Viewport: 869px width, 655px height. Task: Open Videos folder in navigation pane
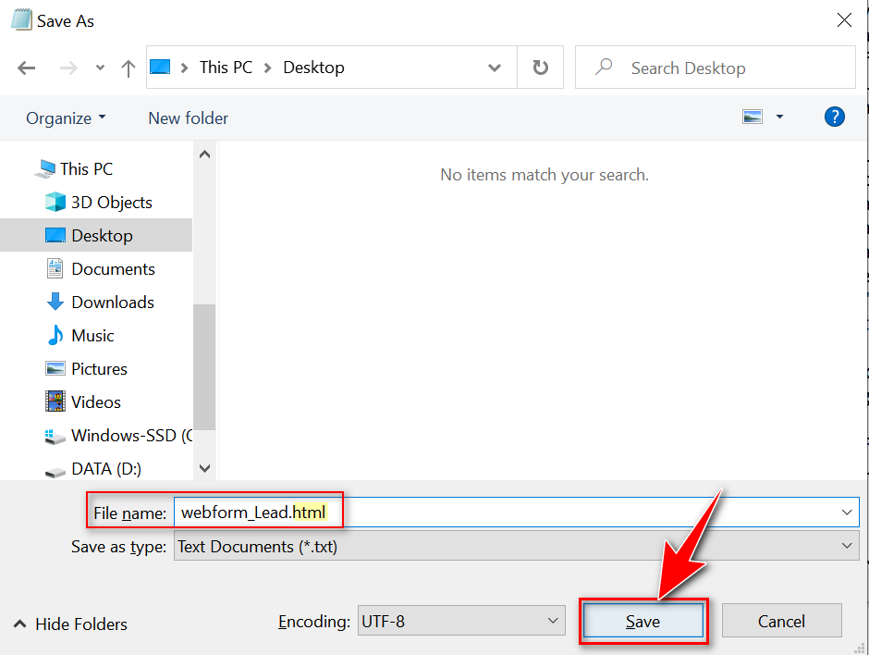[95, 402]
